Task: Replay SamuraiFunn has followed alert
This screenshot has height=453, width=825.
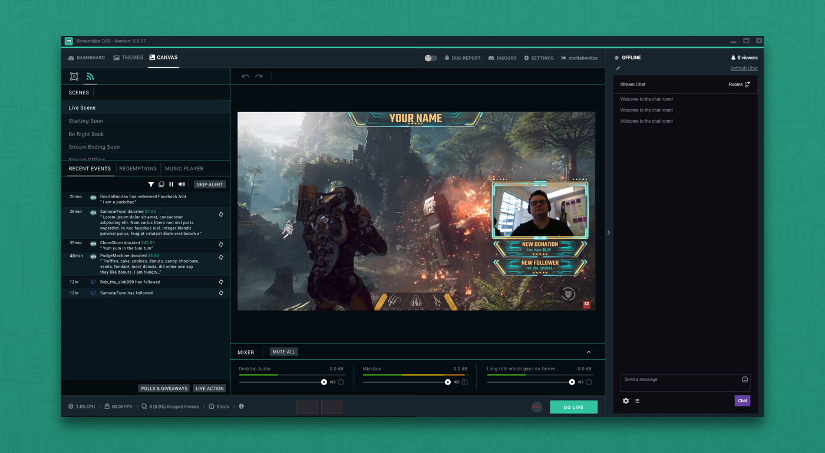Action: (x=221, y=293)
